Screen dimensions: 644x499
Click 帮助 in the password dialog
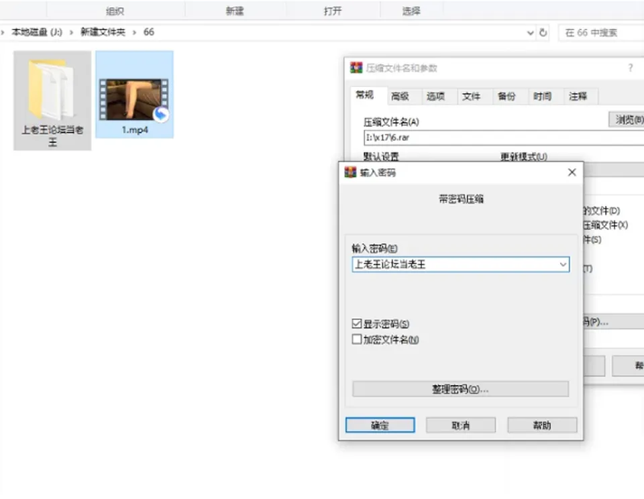[x=542, y=425]
